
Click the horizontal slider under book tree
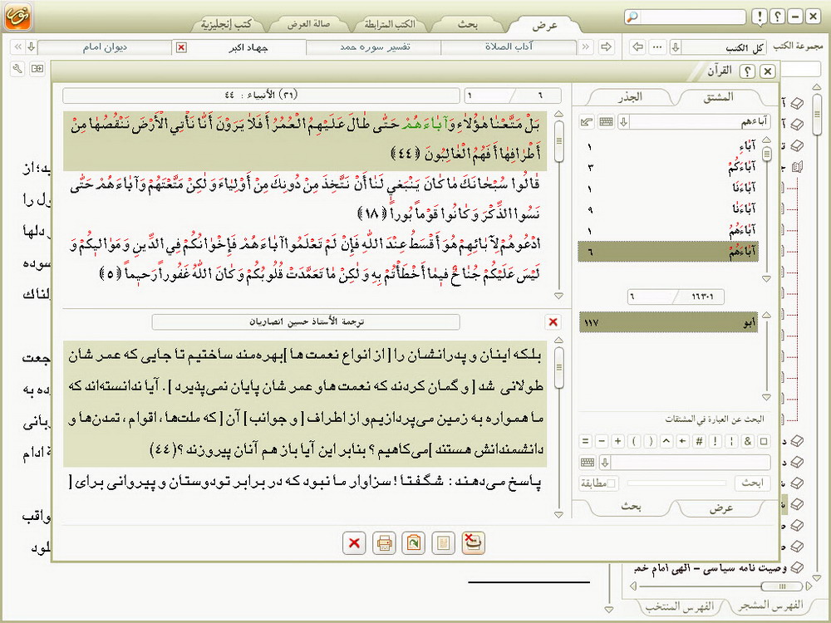pos(782,586)
